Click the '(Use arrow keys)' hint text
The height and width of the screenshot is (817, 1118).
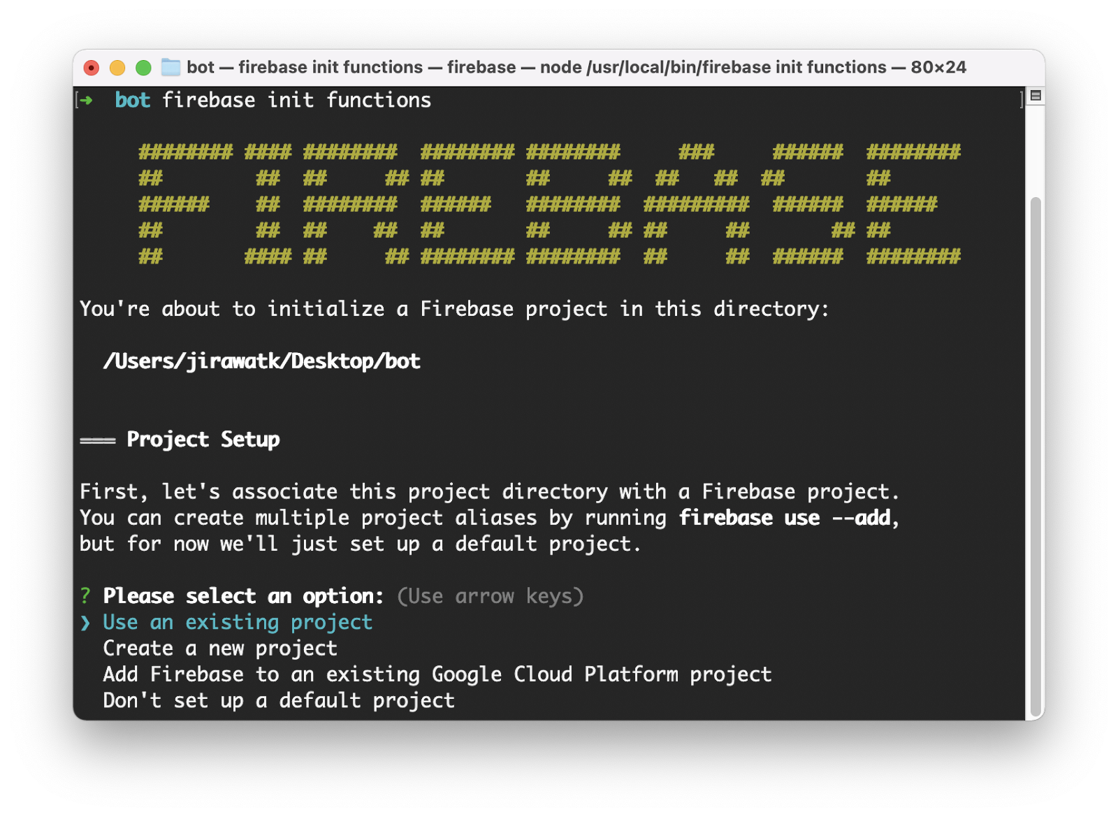491,596
